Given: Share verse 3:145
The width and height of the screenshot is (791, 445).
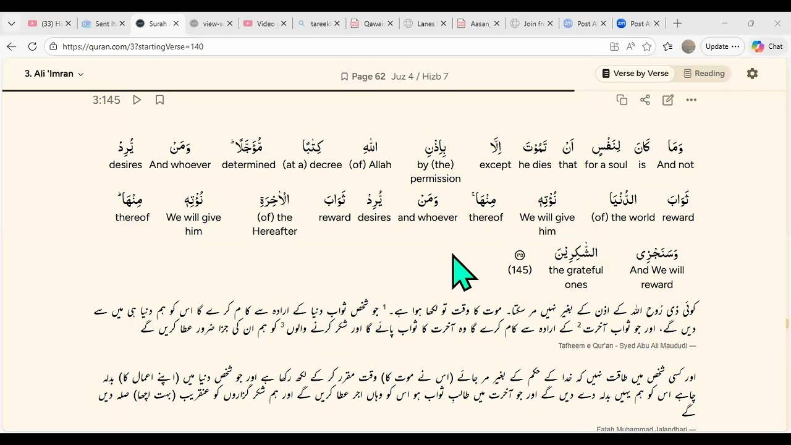Looking at the screenshot, I should pos(645,100).
